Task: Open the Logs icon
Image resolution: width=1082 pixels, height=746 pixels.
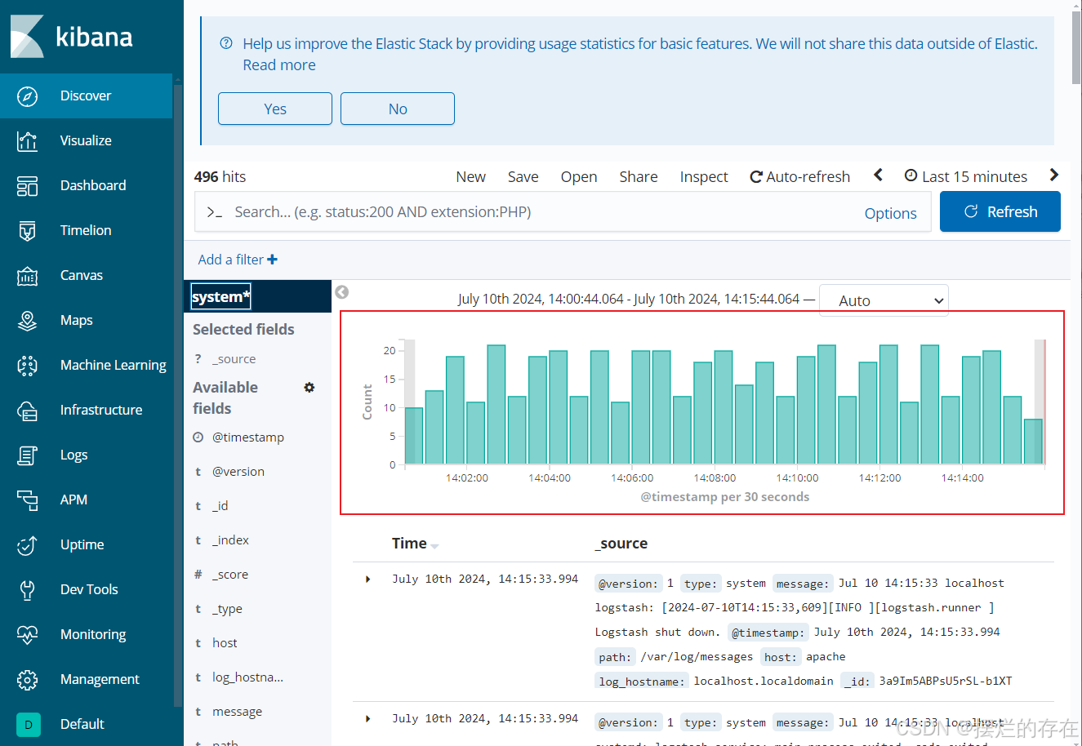Action: coord(27,455)
